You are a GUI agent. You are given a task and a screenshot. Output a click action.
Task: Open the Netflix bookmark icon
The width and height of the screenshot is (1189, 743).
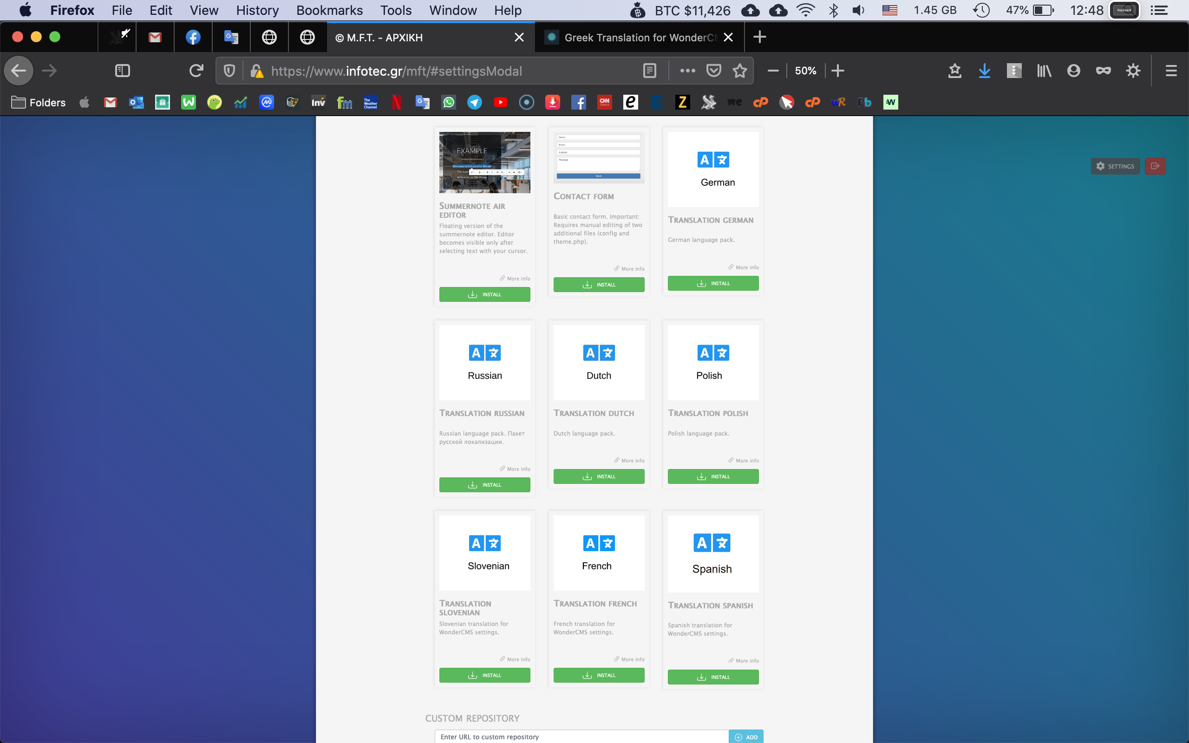[x=396, y=102]
